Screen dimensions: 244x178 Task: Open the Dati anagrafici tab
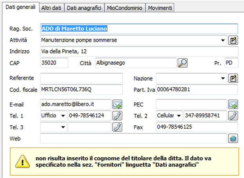(84, 8)
